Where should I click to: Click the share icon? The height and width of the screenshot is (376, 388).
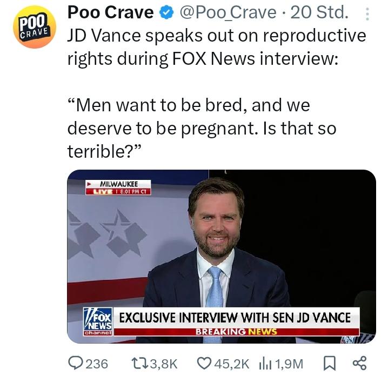click(359, 363)
